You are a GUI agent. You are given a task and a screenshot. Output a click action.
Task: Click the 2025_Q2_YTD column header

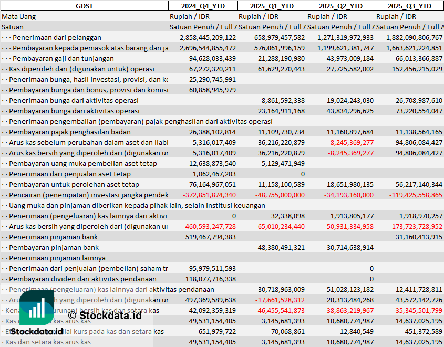340,6
